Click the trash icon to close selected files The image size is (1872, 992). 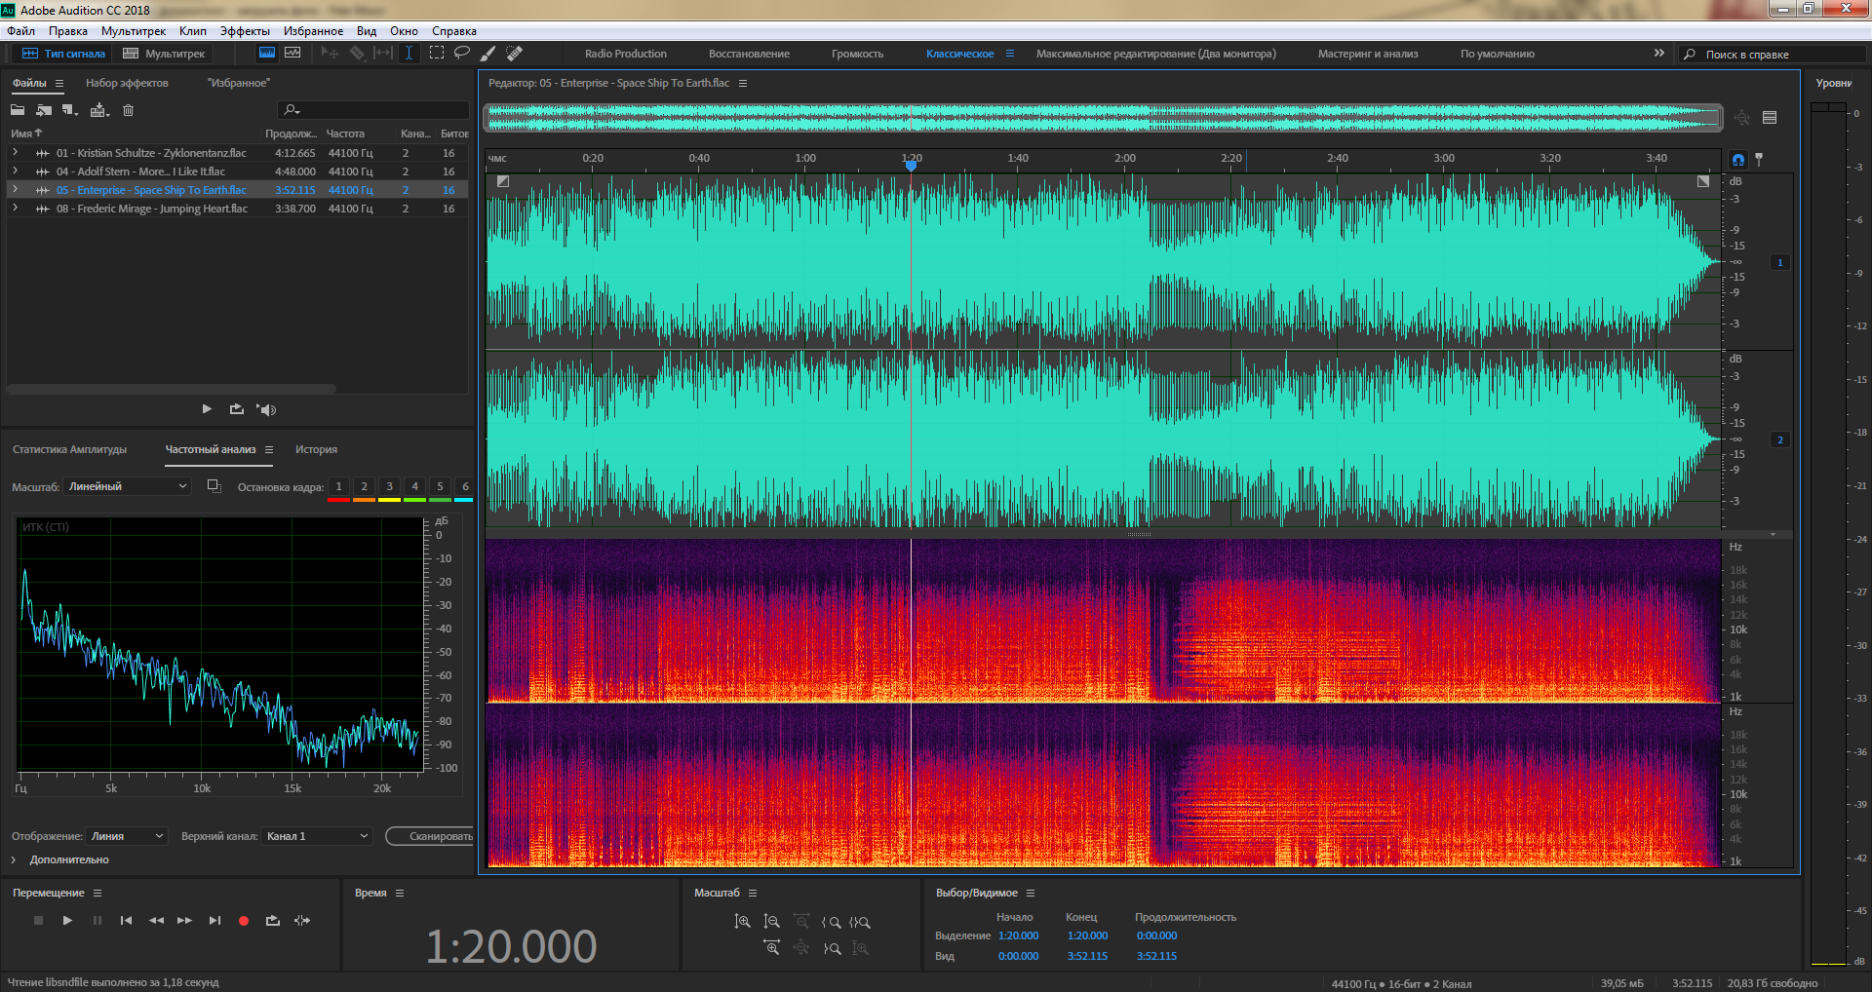pos(128,110)
